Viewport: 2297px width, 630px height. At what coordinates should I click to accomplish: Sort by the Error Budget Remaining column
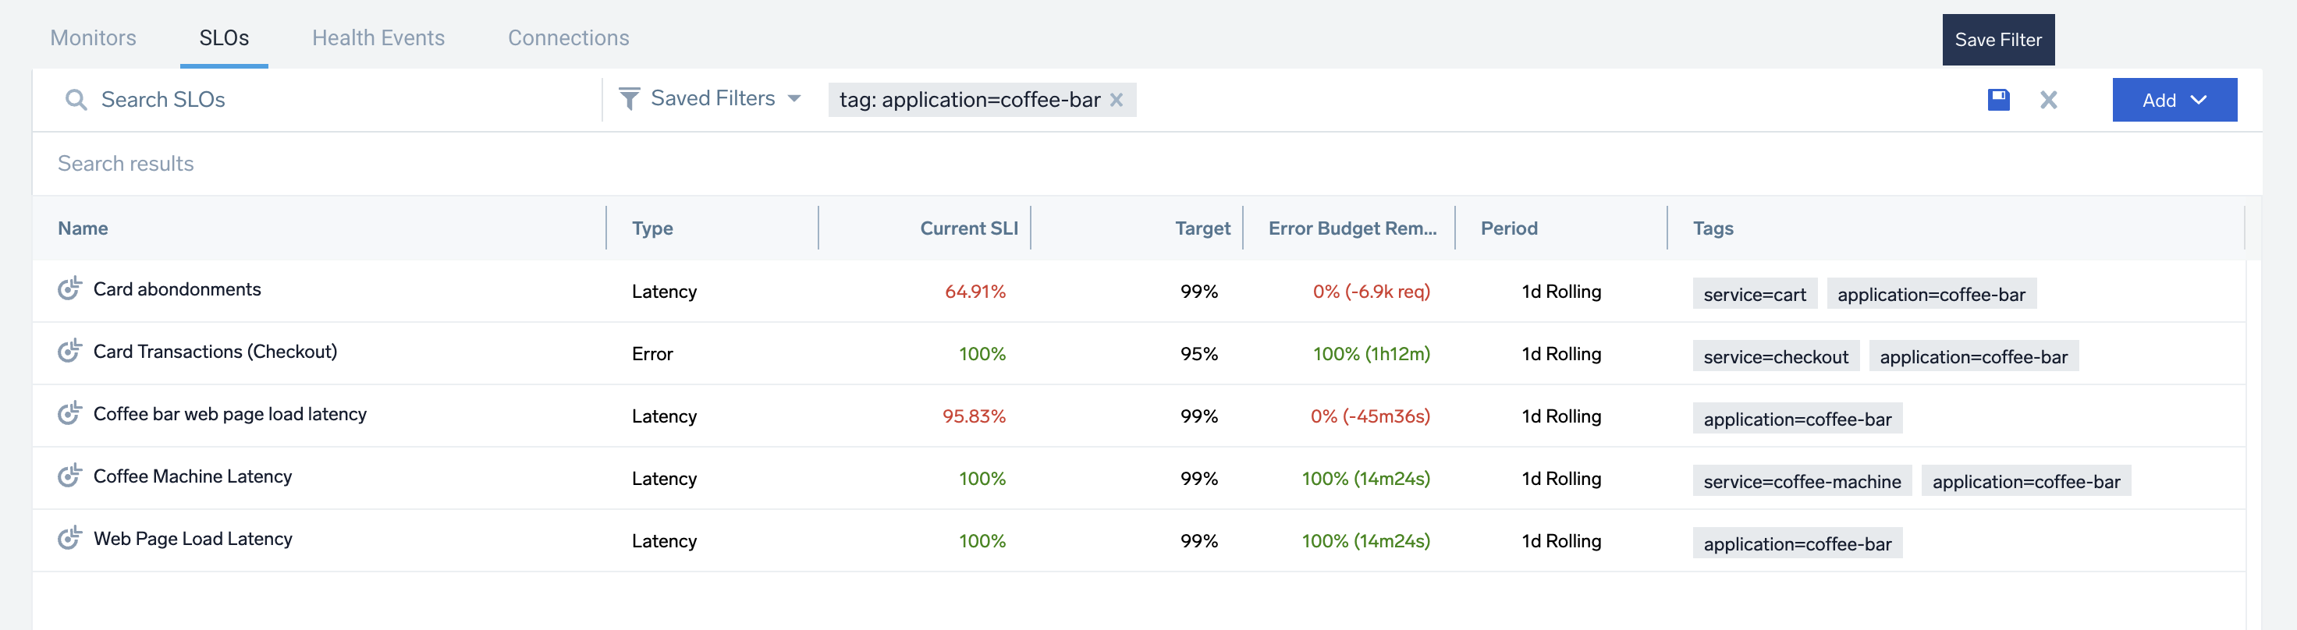tap(1351, 228)
